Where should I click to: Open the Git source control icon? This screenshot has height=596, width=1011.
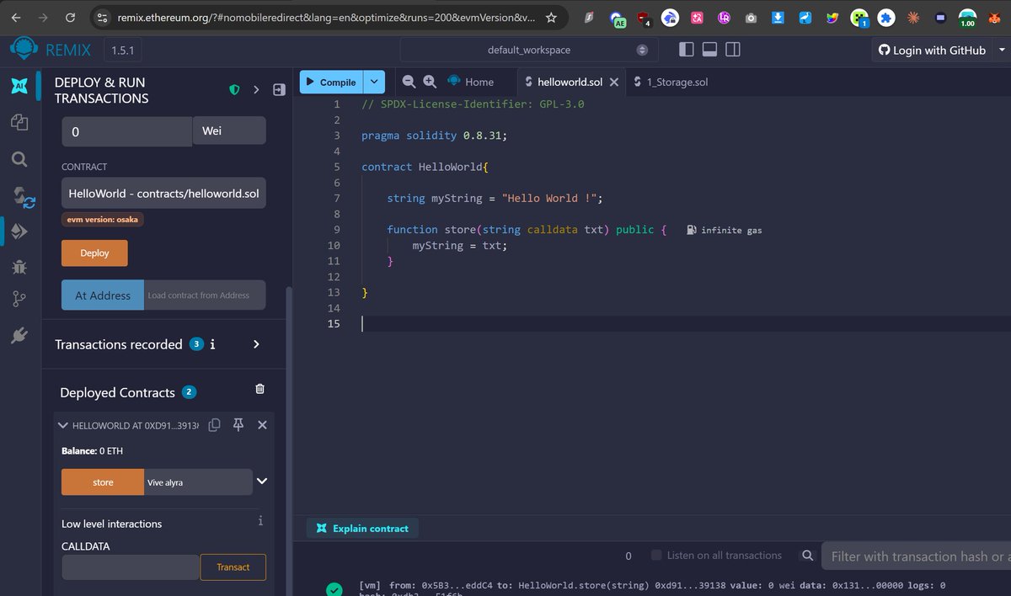click(x=19, y=299)
